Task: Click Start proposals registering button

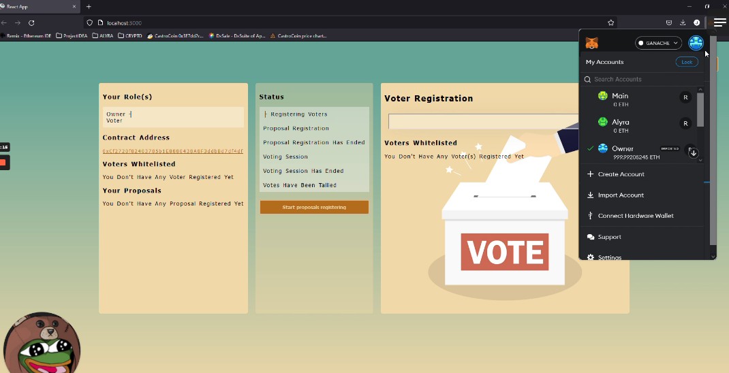Action: 314,207
